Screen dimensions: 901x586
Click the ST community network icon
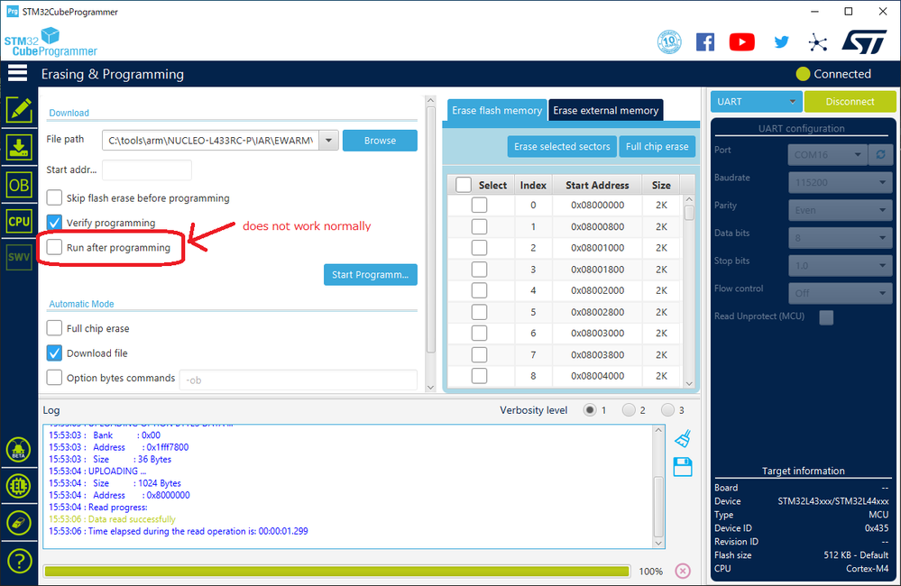click(818, 42)
